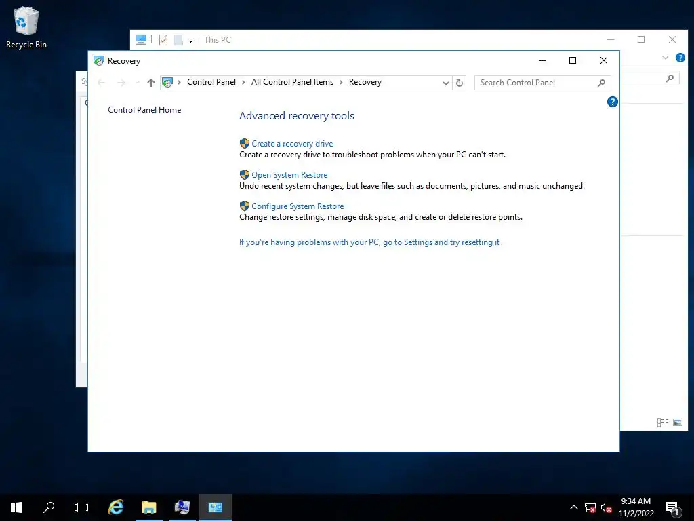694x521 pixels.
Task: Click the chevron after All Control Panel Items
Action: (x=342, y=82)
